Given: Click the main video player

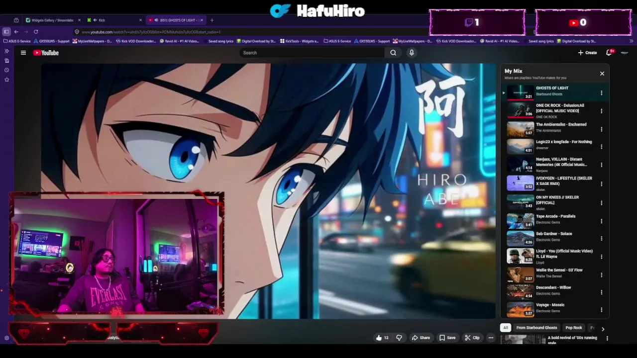Looking at the screenshot, I should (269, 190).
